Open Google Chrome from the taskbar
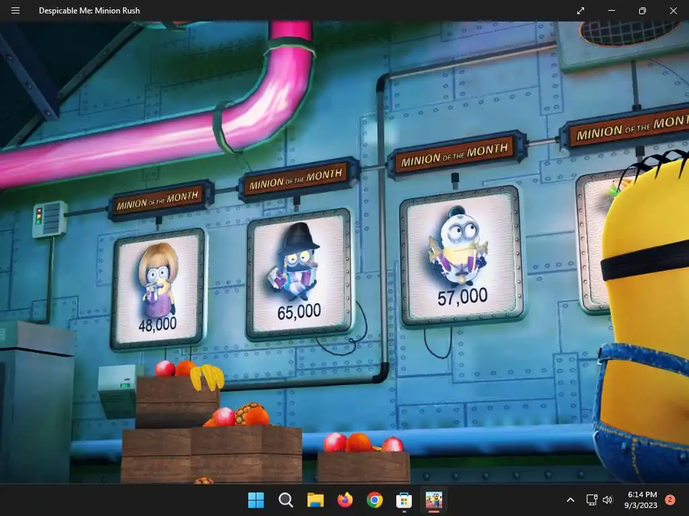The height and width of the screenshot is (516, 689). point(374,500)
